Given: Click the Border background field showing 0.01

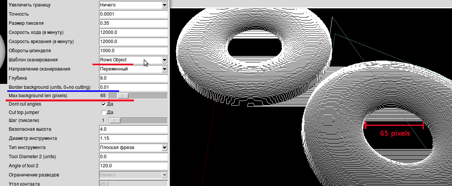Looking at the screenshot, I should tap(133, 87).
